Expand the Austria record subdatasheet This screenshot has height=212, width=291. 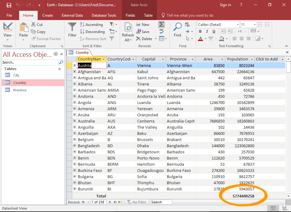coord(74,65)
